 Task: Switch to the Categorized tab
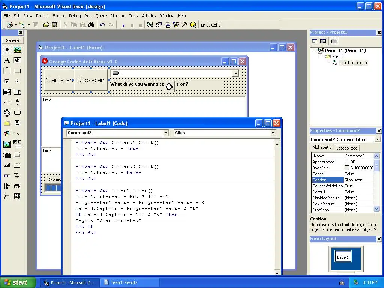346,148
